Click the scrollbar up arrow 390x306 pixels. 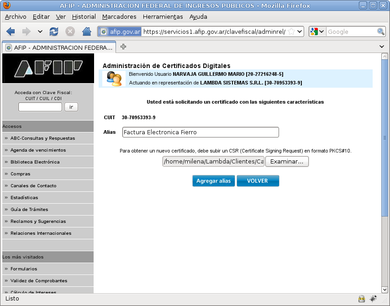[385, 57]
